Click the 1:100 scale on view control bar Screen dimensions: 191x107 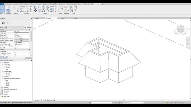37,100
